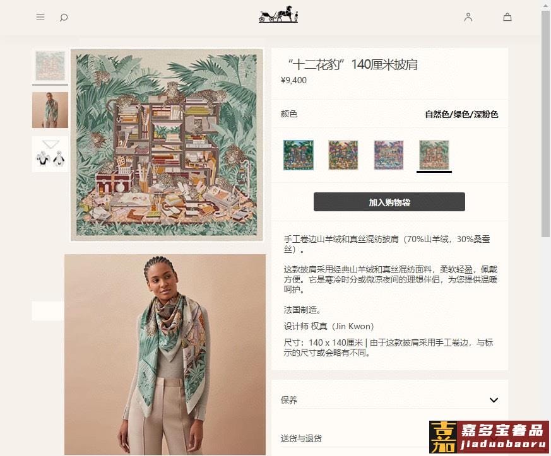Select the flat scarf thumbnail
This screenshot has height=456, width=551.
[x=50, y=66]
